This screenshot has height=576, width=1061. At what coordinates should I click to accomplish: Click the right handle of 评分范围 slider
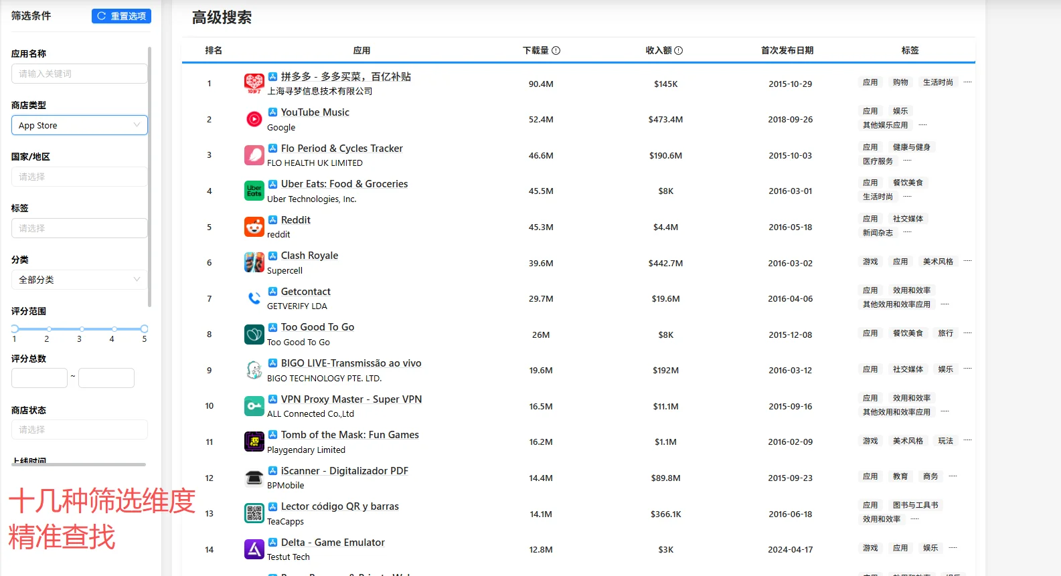tap(144, 328)
